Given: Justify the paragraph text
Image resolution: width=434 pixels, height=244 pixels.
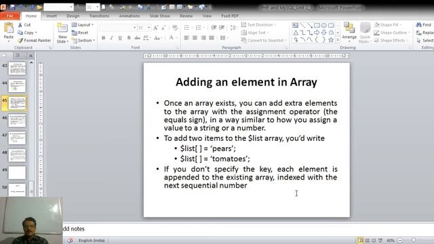Looking at the screenshot, I should point(212,38).
